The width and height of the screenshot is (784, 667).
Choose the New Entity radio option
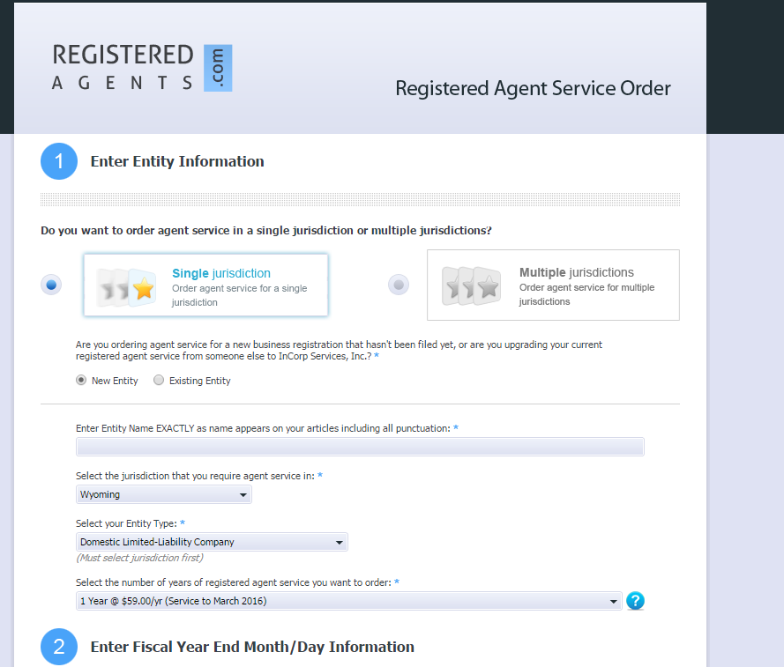click(81, 381)
